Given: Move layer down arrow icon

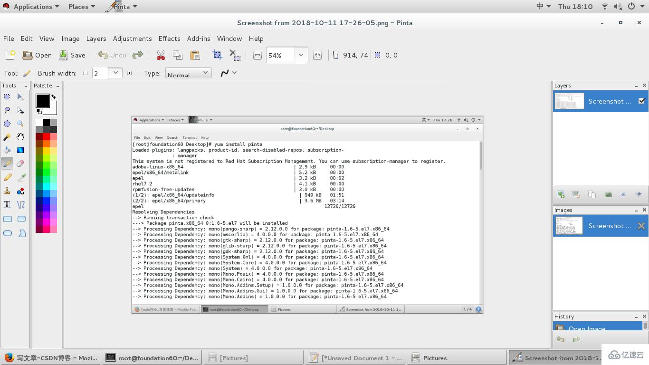Looking at the screenshot, I should (639, 194).
